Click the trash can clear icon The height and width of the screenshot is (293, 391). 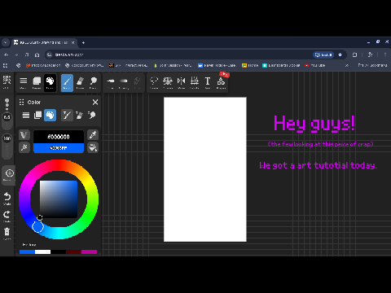click(x=7, y=234)
